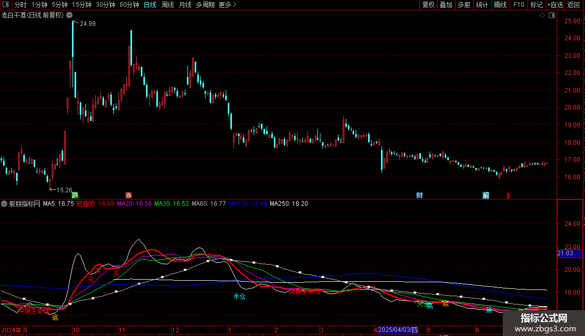
Task: Click the MA5: 16.75 legend value
Action: (x=58, y=204)
